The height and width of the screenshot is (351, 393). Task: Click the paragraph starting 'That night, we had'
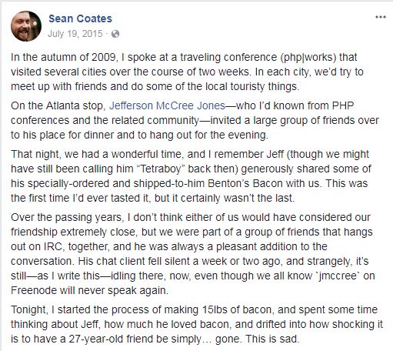pyautogui.click(x=191, y=176)
